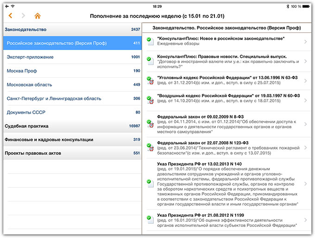Screen dimensions: 315x238
Task: Tap document icon of Правовые новости entry
Action: click(150, 61)
